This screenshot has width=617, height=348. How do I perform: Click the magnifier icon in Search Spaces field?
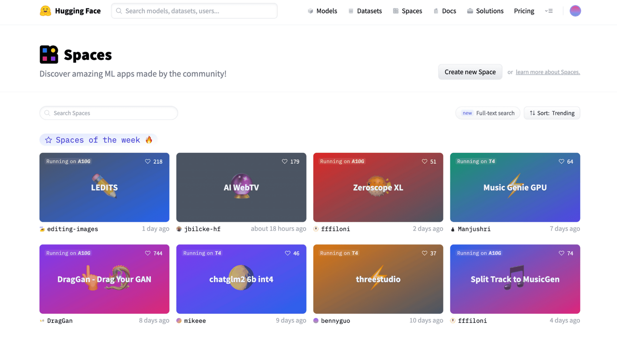click(47, 113)
